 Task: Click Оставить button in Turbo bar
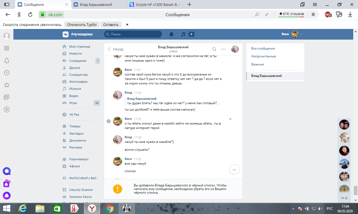pos(111,25)
